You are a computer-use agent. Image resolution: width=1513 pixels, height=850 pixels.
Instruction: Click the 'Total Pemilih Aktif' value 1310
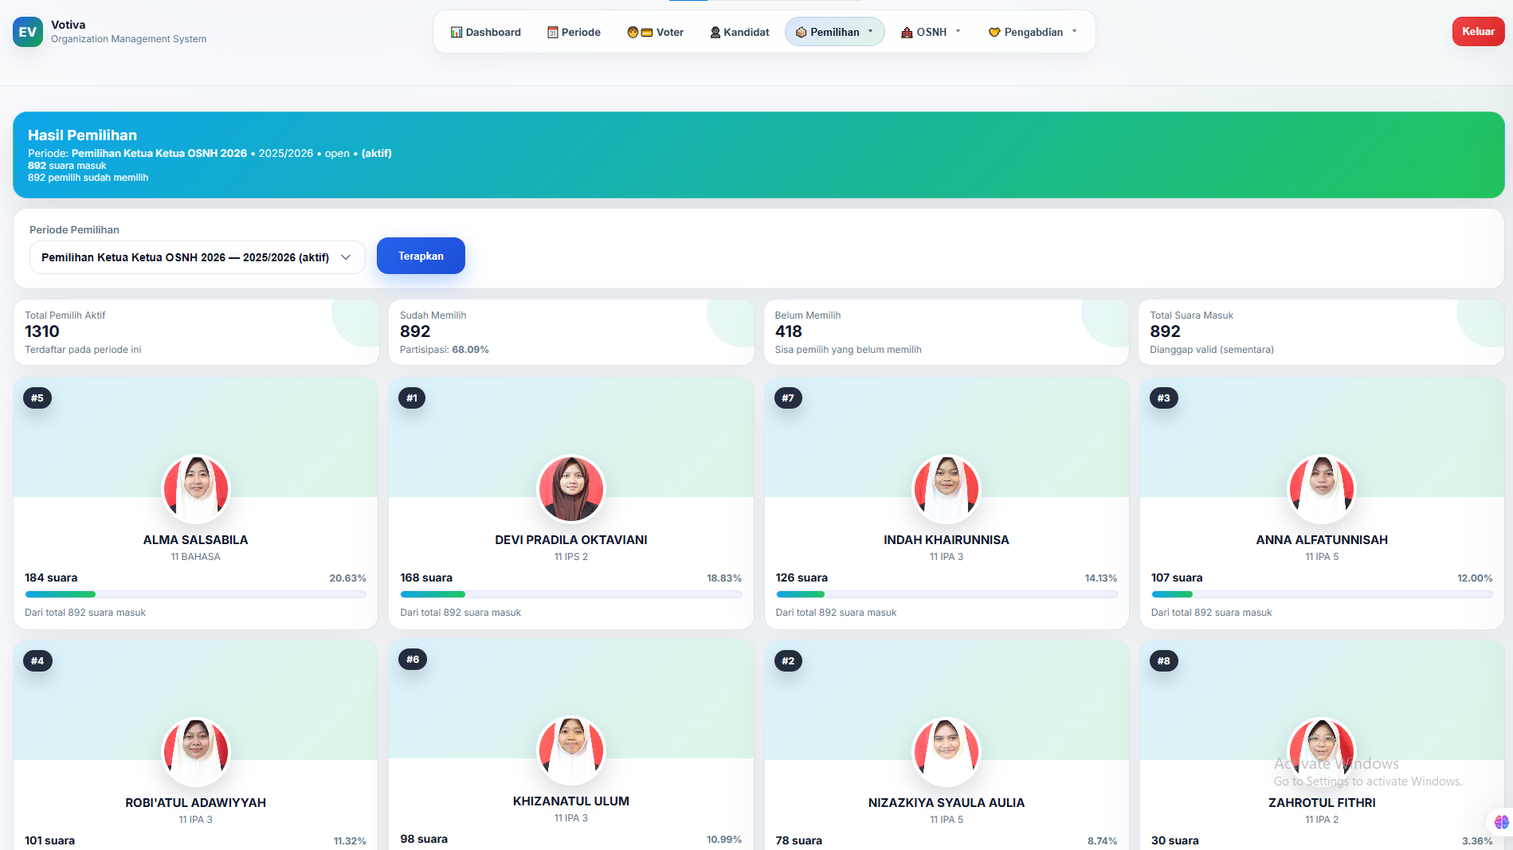point(42,331)
